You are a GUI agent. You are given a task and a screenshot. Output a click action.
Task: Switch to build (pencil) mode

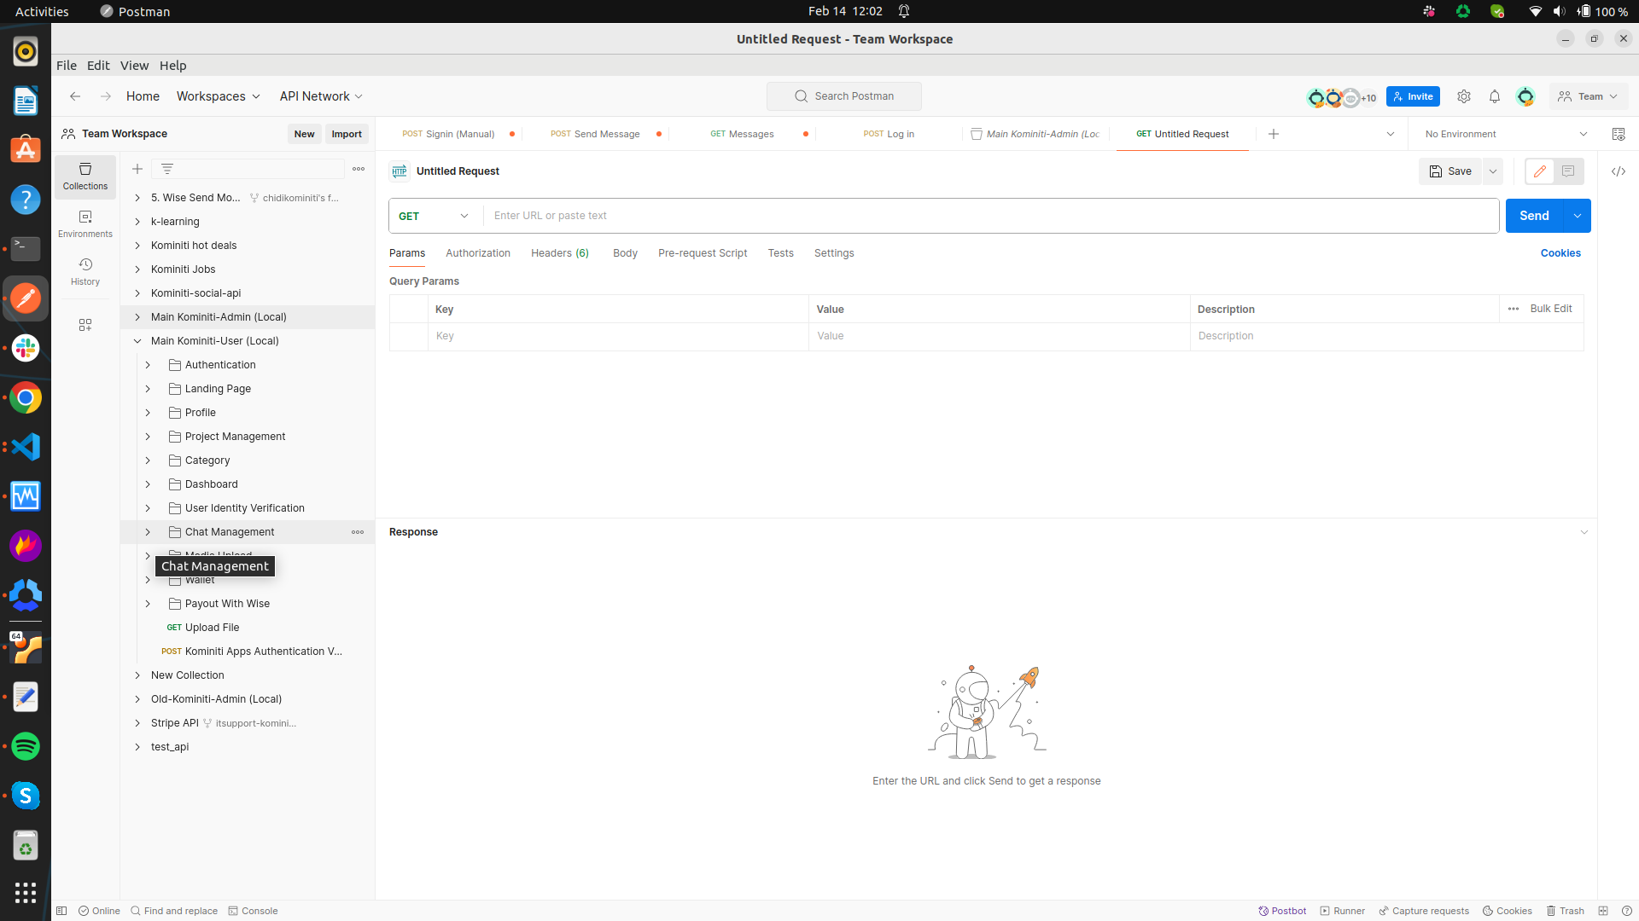point(1539,171)
